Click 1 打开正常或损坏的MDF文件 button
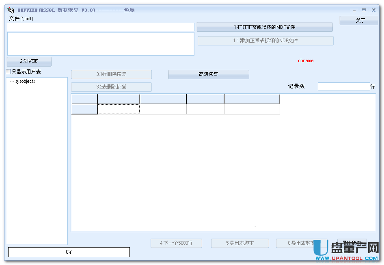Screen dimensions: 384x265 pyautogui.click(x=265, y=27)
